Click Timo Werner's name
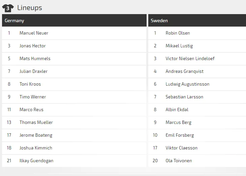The width and height of the screenshot is (246, 176). click(33, 97)
